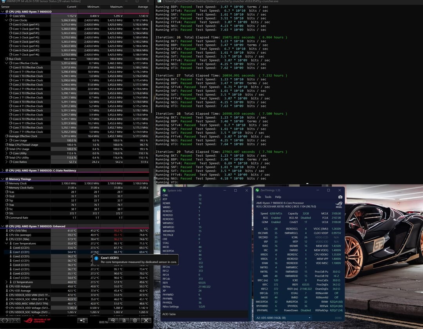Collapse the Core Temperatures tree

click(x=7, y=244)
